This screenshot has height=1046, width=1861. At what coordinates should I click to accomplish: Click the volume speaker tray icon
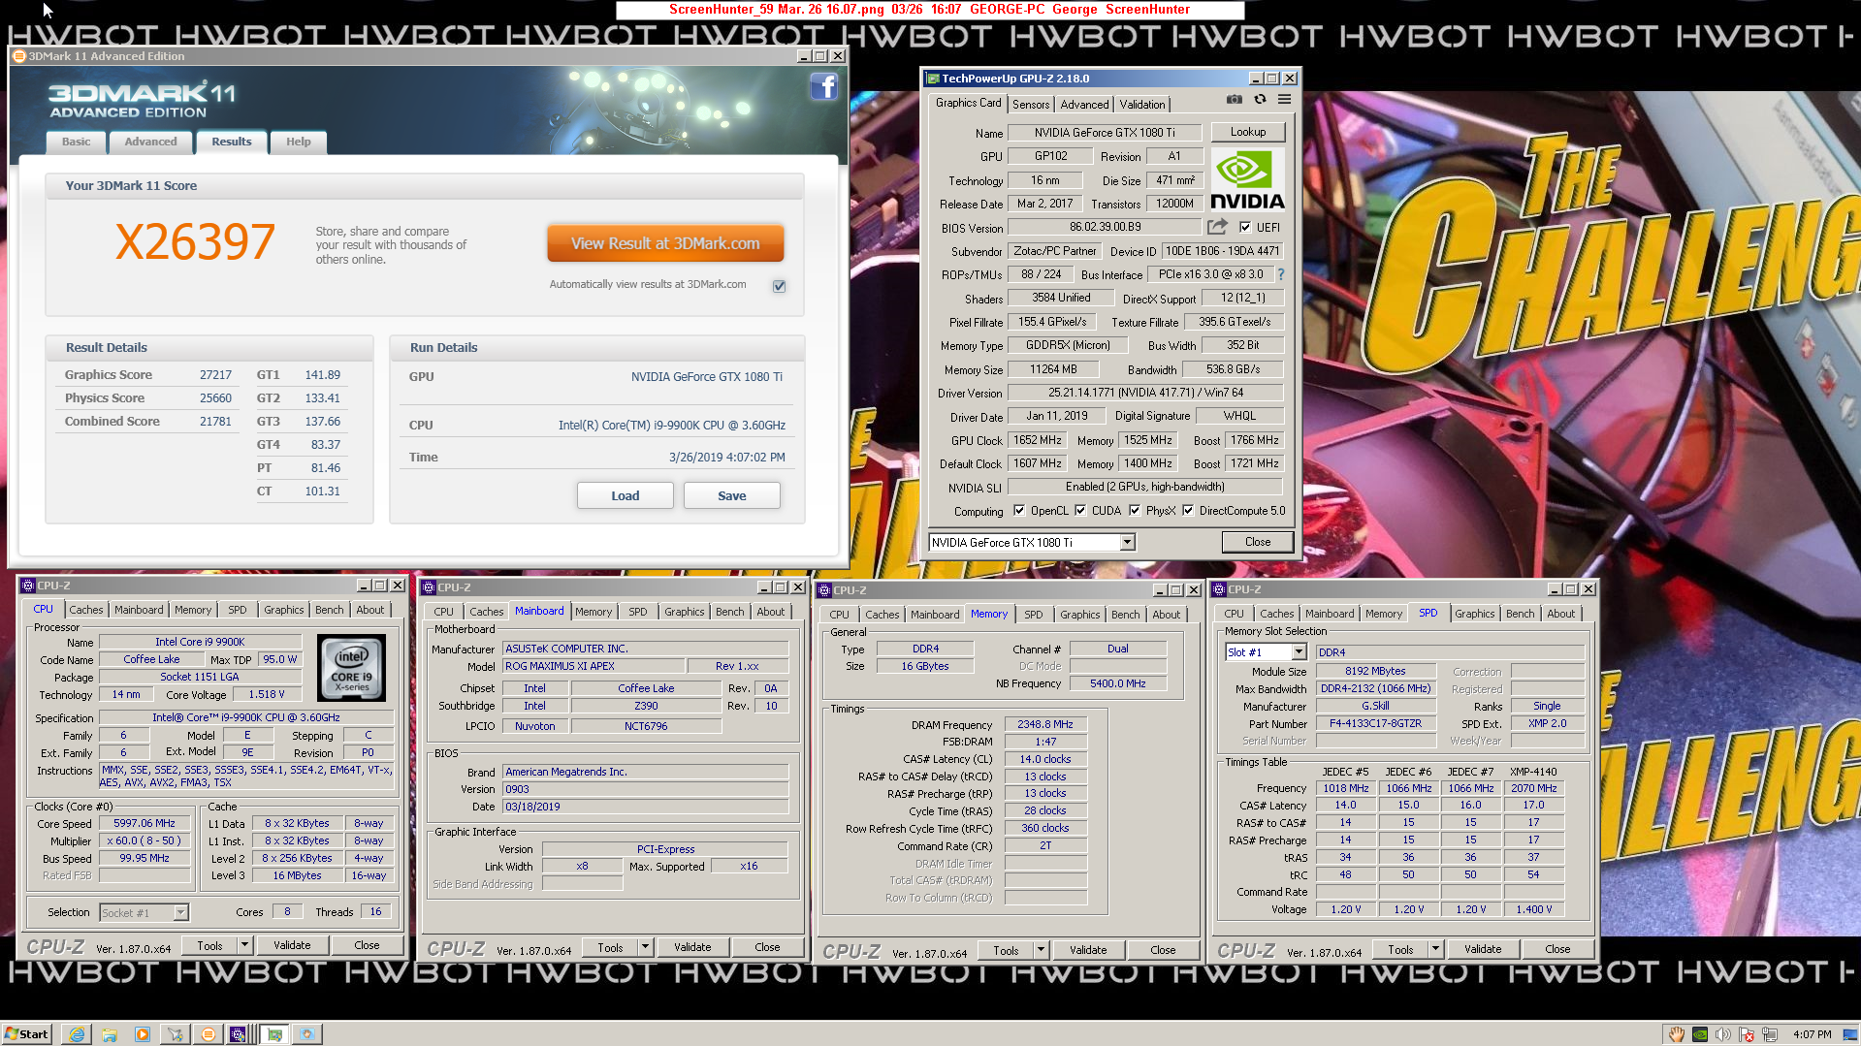click(x=1723, y=1034)
